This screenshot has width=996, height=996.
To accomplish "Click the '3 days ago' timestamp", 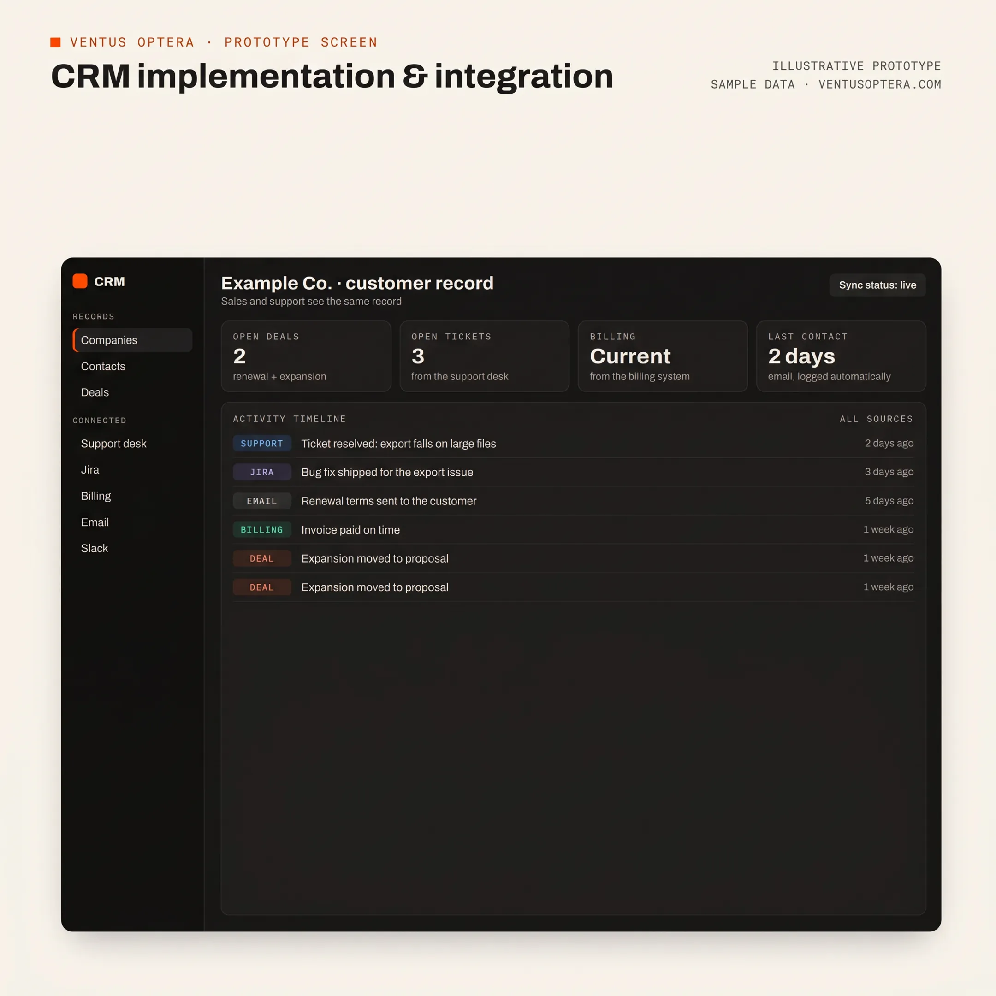I will tap(889, 472).
